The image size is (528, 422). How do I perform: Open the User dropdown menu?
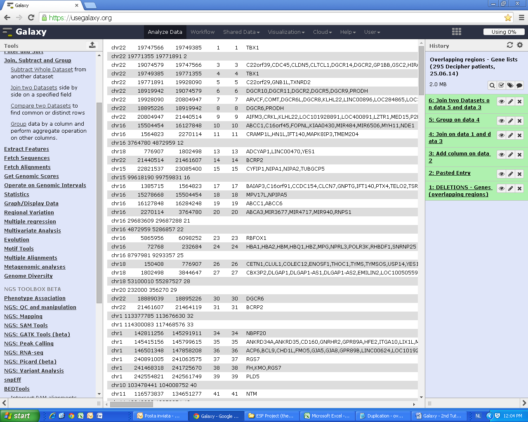pyautogui.click(x=372, y=32)
